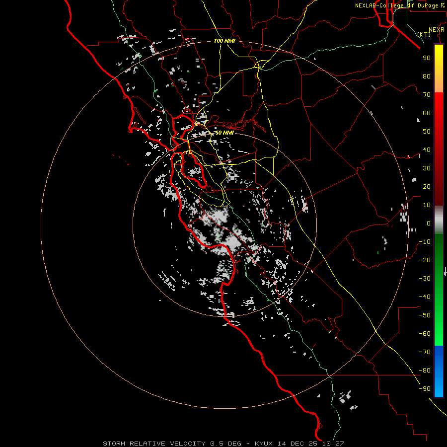Click the -20 value on velocity scale

425,260
